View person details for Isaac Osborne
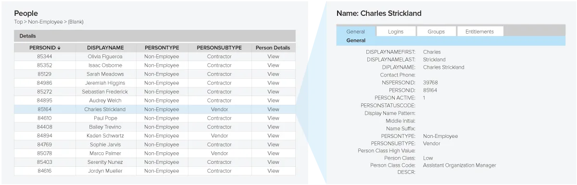The image size is (577, 185). tap(273, 65)
